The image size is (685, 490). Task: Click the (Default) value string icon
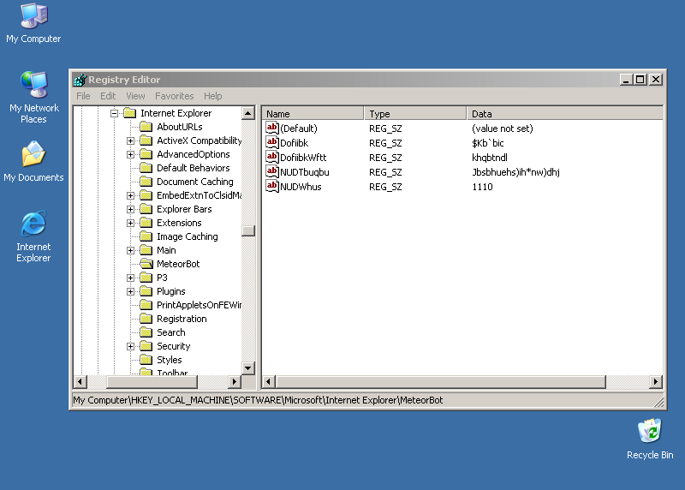click(x=272, y=128)
